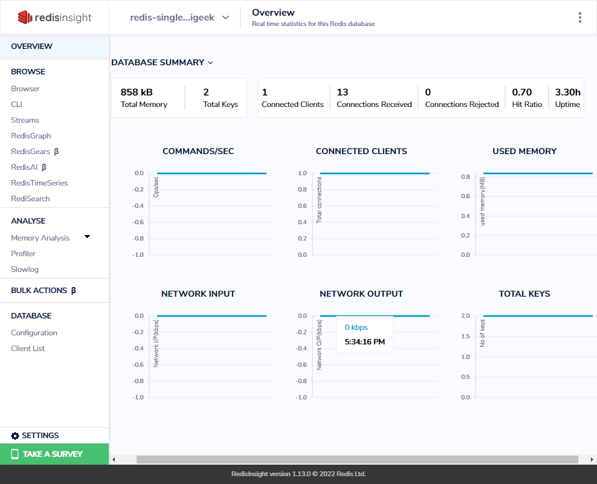Viewport: 597px width, 484px height.
Task: Click the Settings gear icon
Action: [15, 436]
